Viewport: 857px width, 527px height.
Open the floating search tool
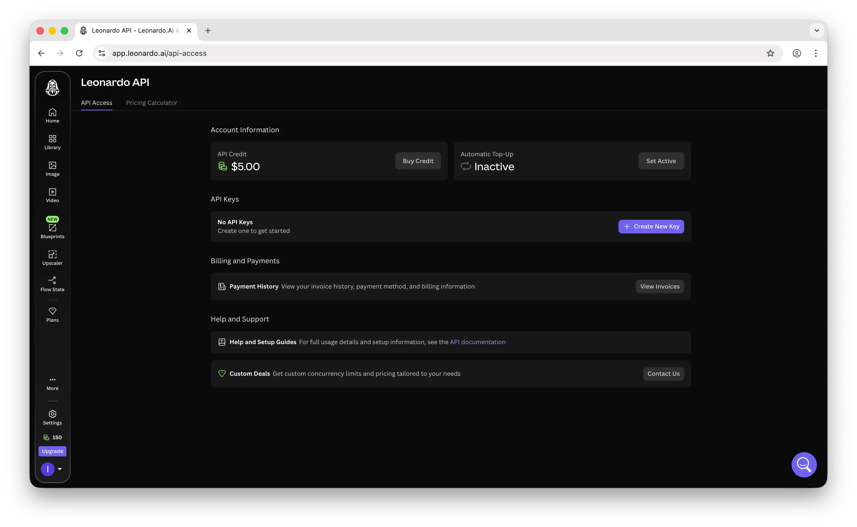tap(804, 465)
